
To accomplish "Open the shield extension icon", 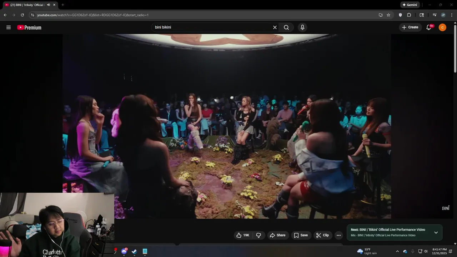I will point(400,15).
